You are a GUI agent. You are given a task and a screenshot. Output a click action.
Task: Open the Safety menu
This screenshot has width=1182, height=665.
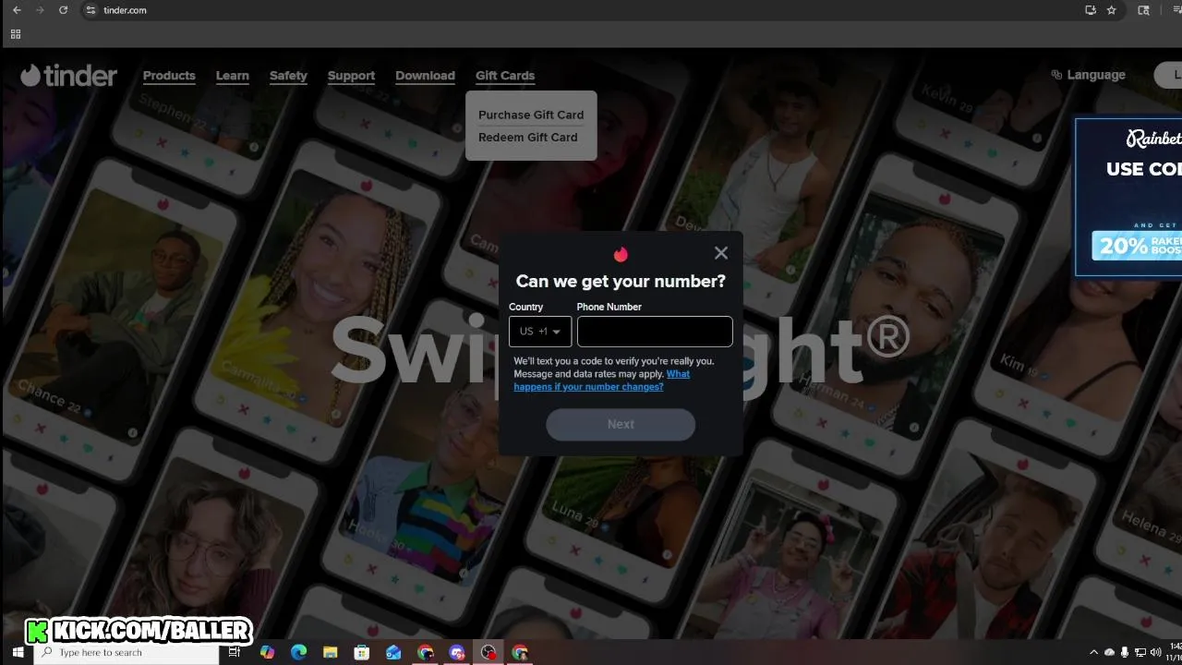pos(288,76)
